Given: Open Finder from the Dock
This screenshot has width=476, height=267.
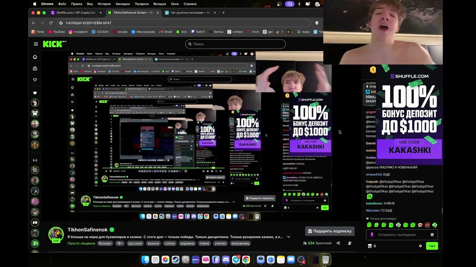Looking at the screenshot, I should 145,260.
